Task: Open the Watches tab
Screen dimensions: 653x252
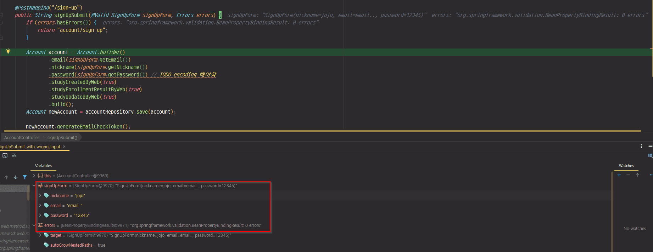Action: [626, 166]
